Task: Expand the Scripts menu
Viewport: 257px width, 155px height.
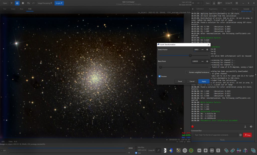Action: (x=59, y=3)
